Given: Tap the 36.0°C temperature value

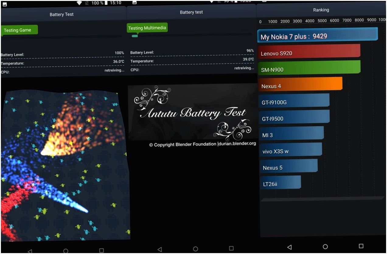Looking at the screenshot, I should pos(118,61).
